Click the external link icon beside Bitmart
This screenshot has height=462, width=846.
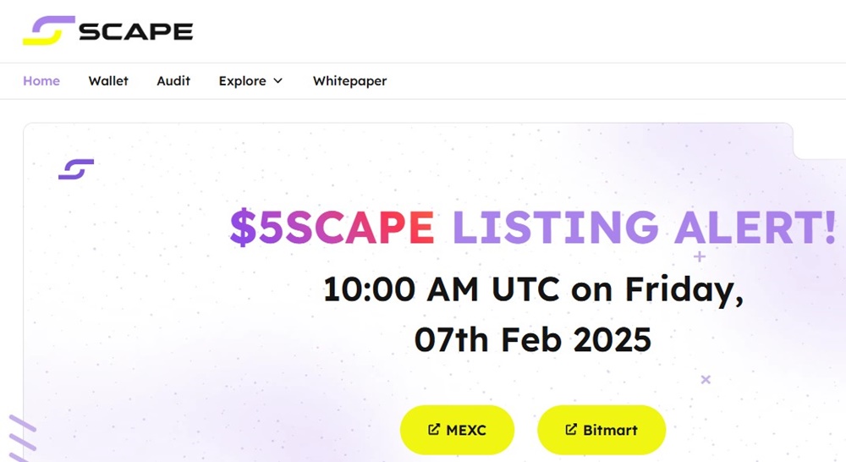click(x=571, y=430)
